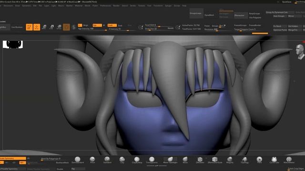
Task: Toggle Activate Symmetry button
Action: 13,158
